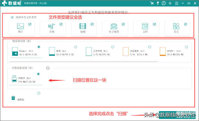Click the Windows (C:) drive icon
This screenshot has height=121, width=199.
point(15,52)
